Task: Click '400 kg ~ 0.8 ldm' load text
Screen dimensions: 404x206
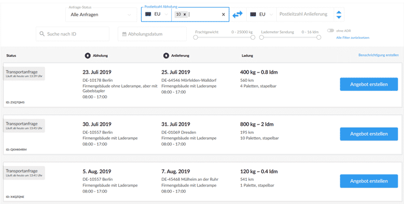Action: pyautogui.click(x=259, y=72)
